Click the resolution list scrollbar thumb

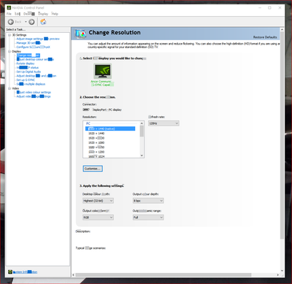point(142,131)
